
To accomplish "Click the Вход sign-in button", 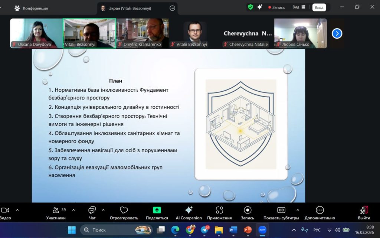I will tap(319, 7).
